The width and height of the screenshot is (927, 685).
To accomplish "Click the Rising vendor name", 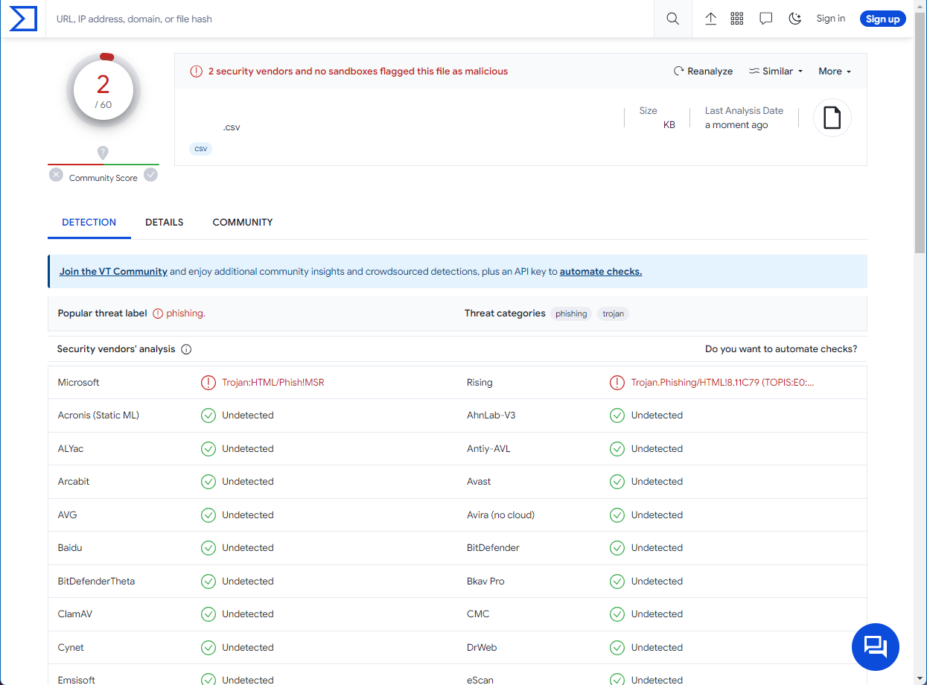I will tap(480, 383).
